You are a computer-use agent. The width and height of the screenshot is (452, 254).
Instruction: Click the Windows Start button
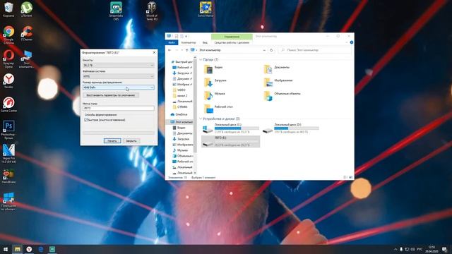click(x=6, y=249)
